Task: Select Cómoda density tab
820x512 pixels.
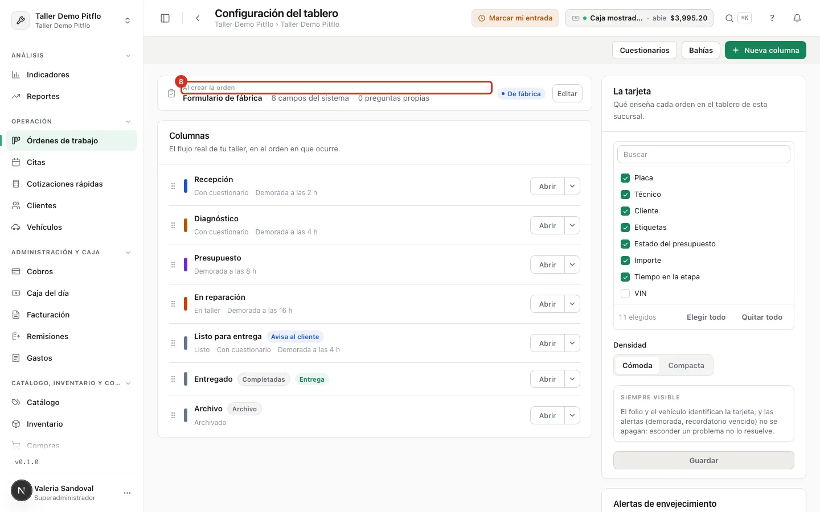Action: [x=637, y=365]
